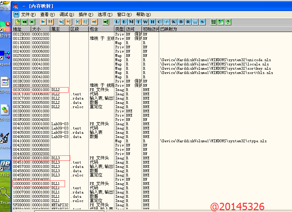
Task: Open the 插件 (Plugins) menu
Action: (86, 15)
